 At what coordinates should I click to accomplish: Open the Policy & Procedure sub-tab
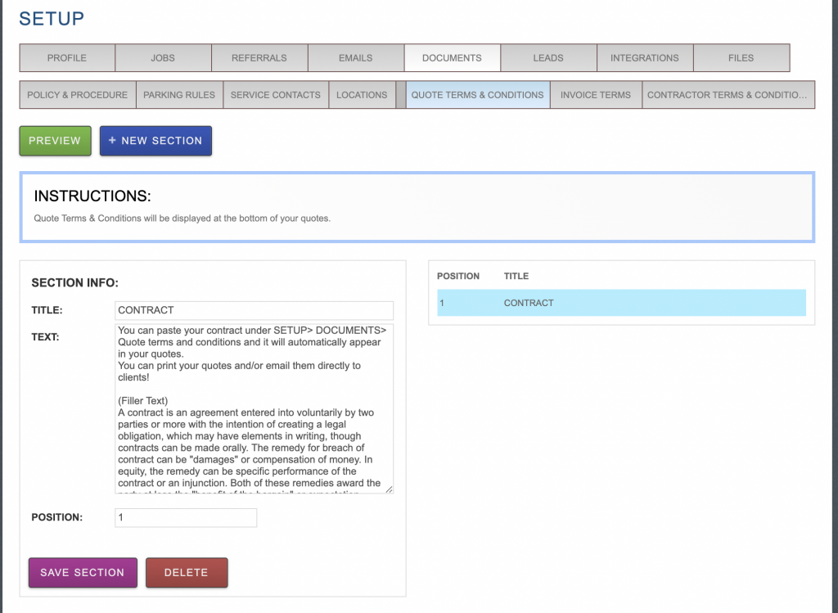(x=77, y=95)
